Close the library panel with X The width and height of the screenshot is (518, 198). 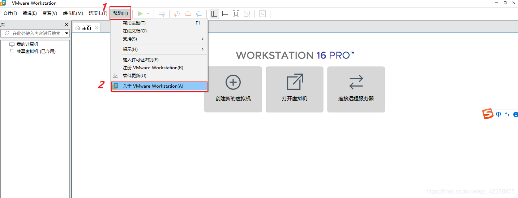coord(67,25)
